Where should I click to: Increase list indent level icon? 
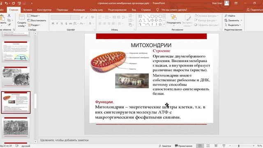119,17
